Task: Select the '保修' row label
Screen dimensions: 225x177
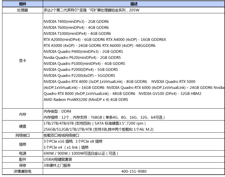Action: (22, 165)
